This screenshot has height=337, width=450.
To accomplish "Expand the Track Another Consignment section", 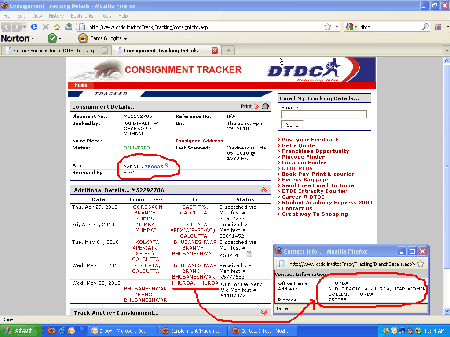I will point(263,312).
